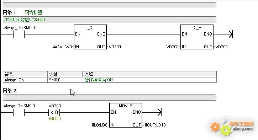Select the DI_R conversion block
The width and height of the screenshot is (258, 140).
(197, 37)
